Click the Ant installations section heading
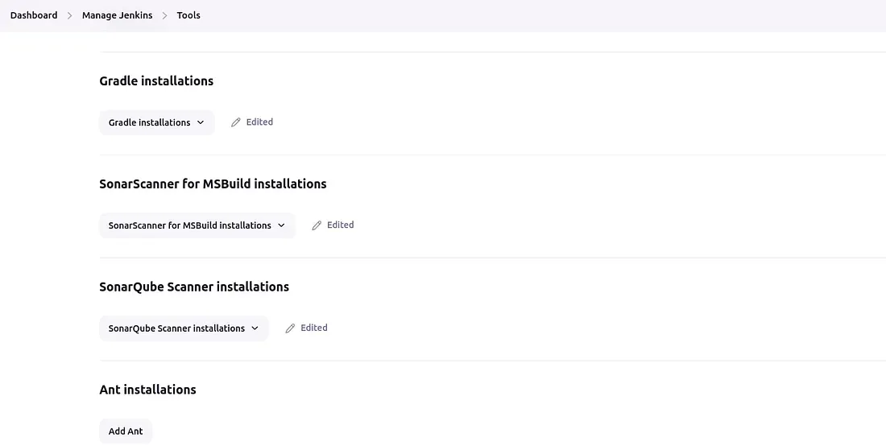Image resolution: width=886 pixels, height=446 pixels. [x=147, y=390]
